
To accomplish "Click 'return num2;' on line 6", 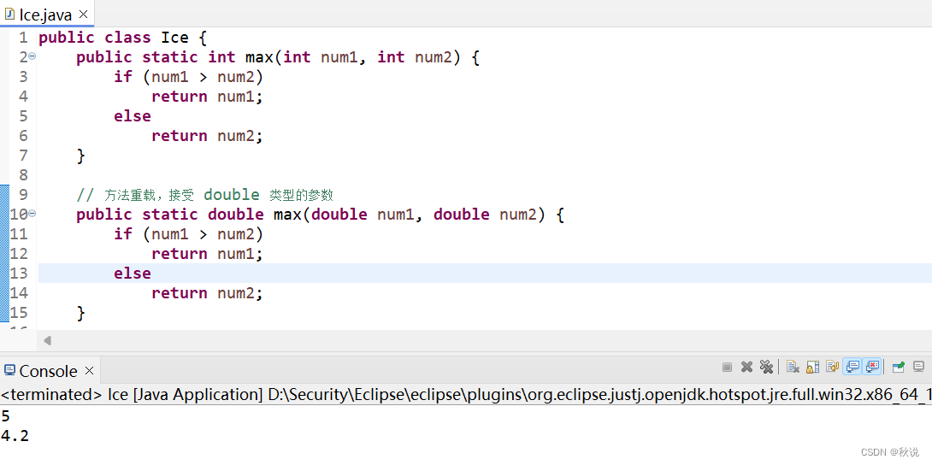I will [207, 136].
